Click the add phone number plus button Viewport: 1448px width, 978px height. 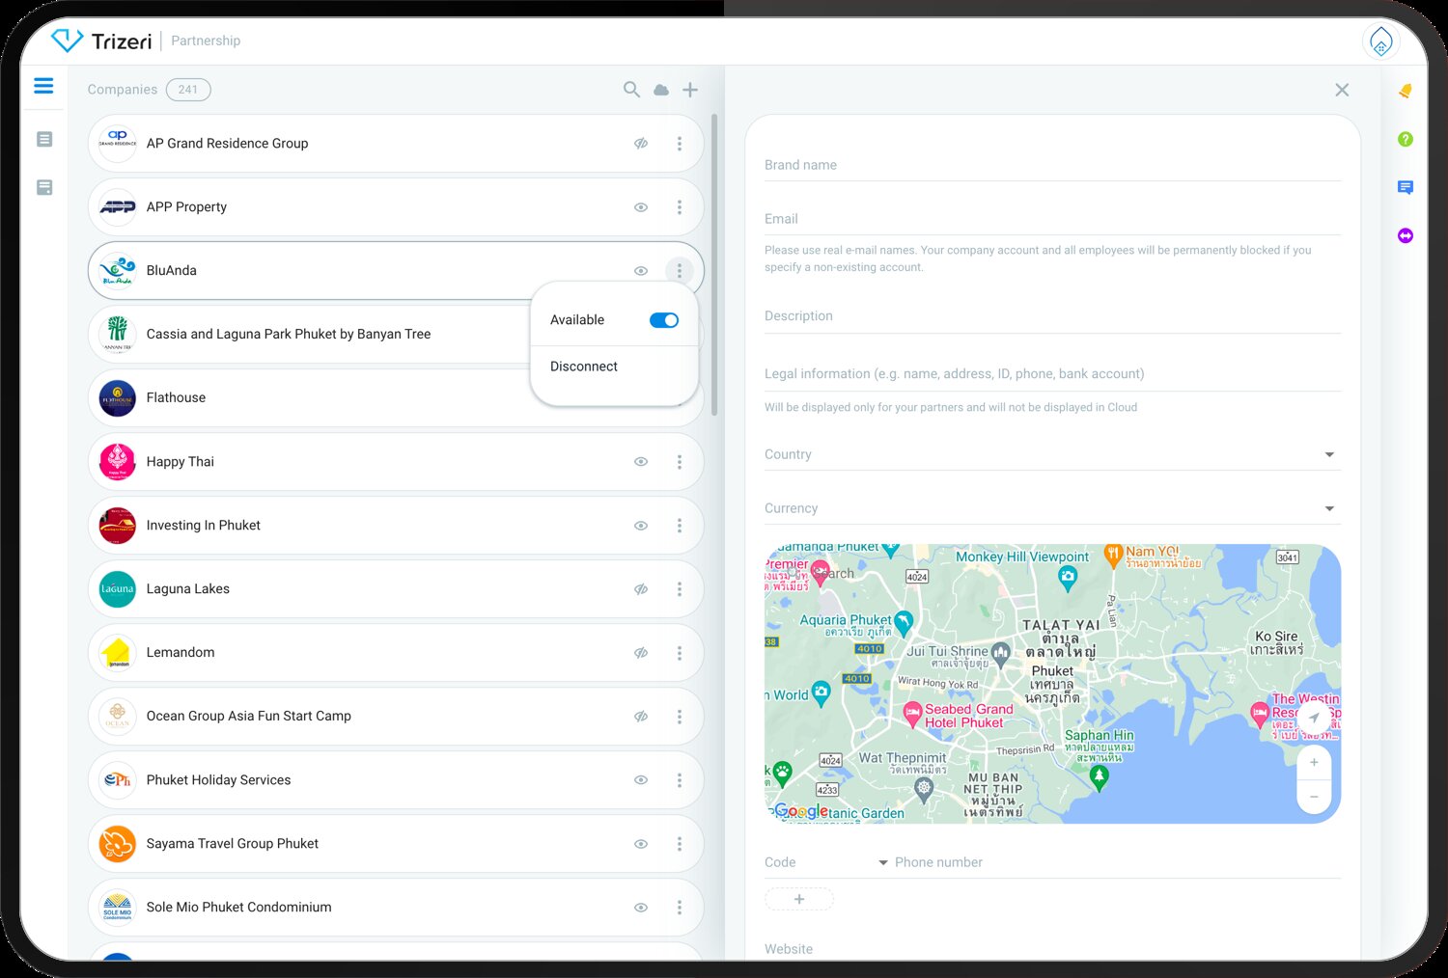click(x=799, y=899)
